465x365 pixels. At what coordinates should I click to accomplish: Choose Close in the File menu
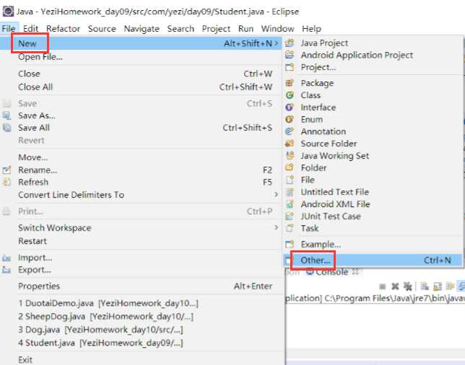pos(141,74)
